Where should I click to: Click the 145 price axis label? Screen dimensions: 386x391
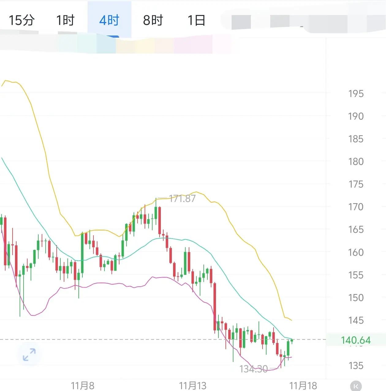click(356, 320)
